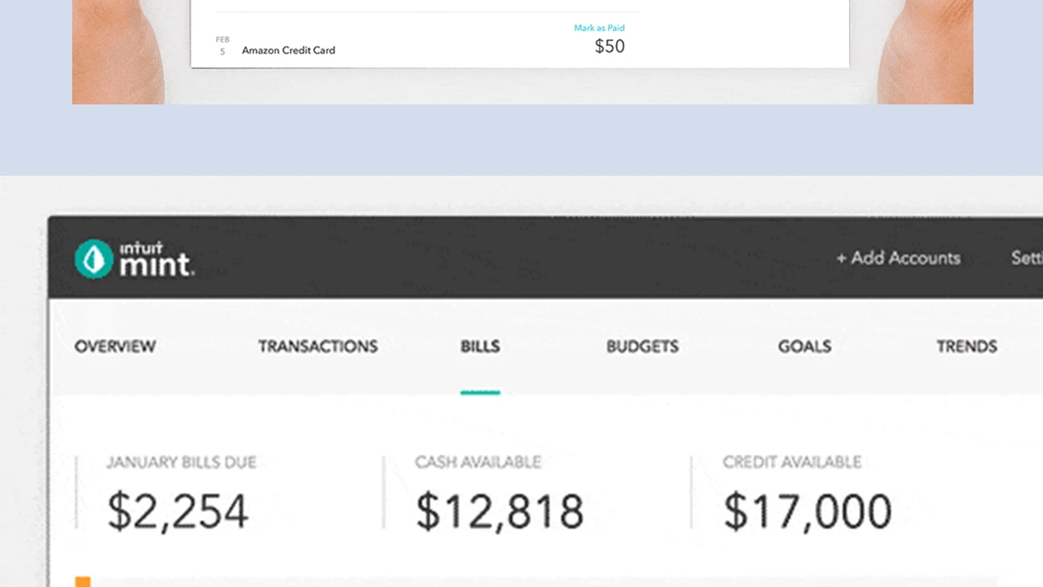
Task: Open the Transactions tab
Action: click(x=318, y=346)
